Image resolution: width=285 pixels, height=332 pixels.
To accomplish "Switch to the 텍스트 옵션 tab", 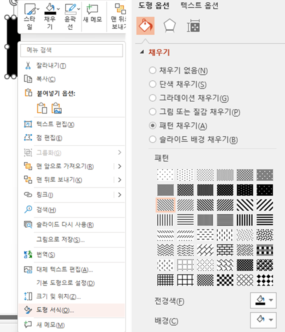I will coord(199,5).
